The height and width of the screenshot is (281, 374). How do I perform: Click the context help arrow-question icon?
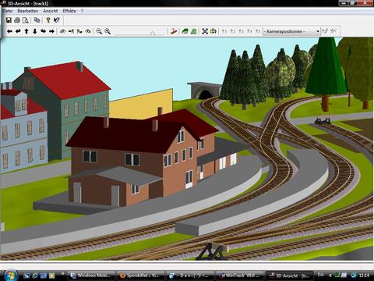pyautogui.click(x=57, y=20)
